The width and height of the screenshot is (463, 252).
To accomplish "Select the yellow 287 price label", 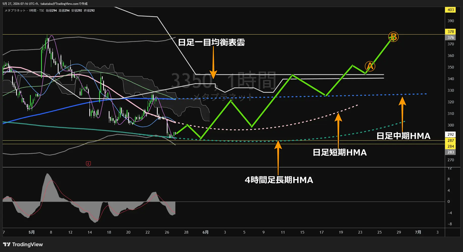I will pos(451,141).
